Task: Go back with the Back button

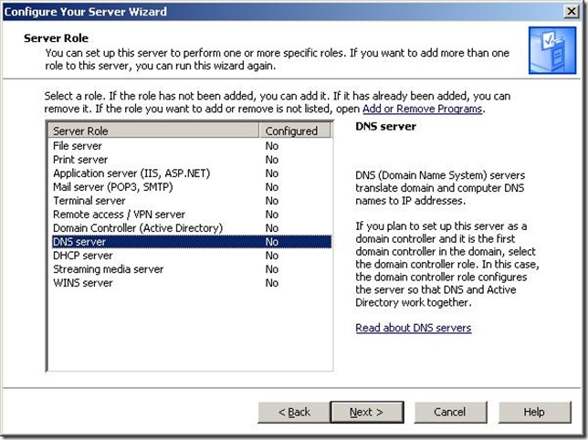Action: coord(294,412)
